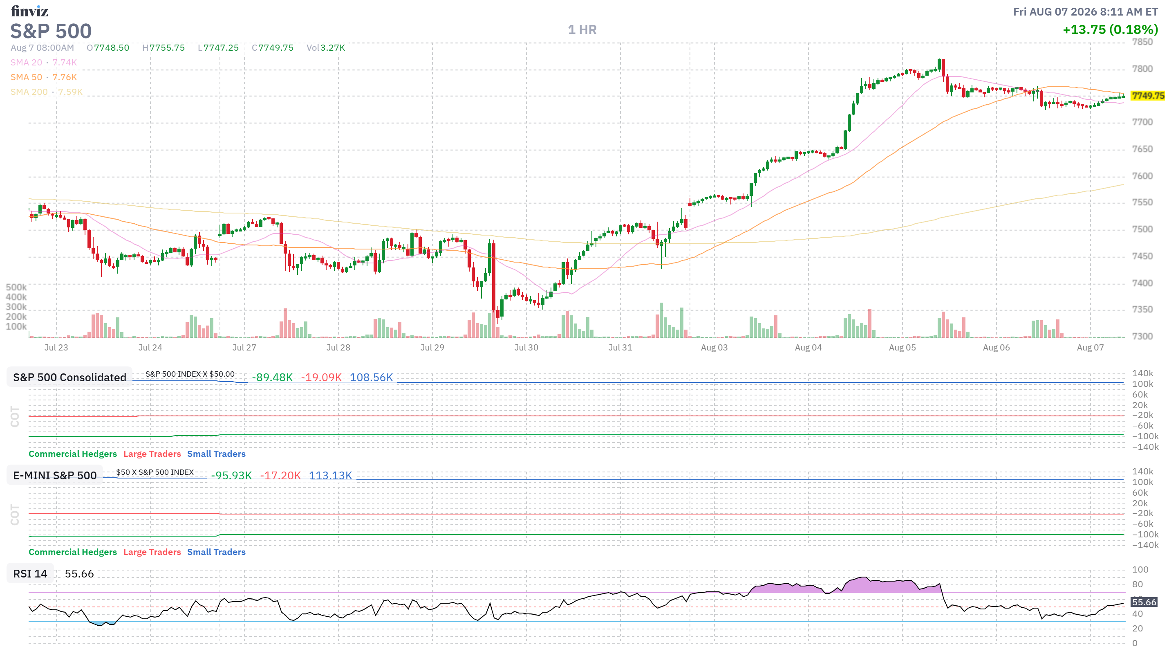Click the Aug 05 date axis label
The height and width of the screenshot is (656, 1169).
902,348
